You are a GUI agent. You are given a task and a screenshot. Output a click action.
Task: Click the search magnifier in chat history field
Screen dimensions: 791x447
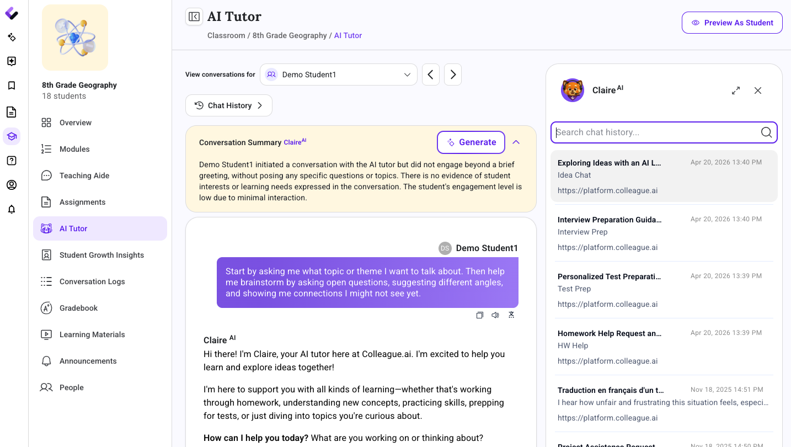click(766, 132)
